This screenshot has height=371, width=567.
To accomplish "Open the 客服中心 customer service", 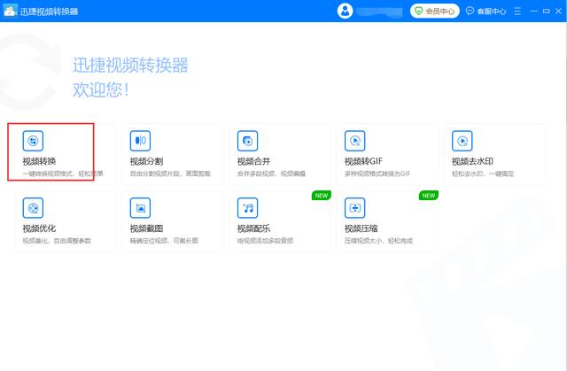I will point(485,12).
